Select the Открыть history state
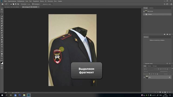 pos(157,14)
